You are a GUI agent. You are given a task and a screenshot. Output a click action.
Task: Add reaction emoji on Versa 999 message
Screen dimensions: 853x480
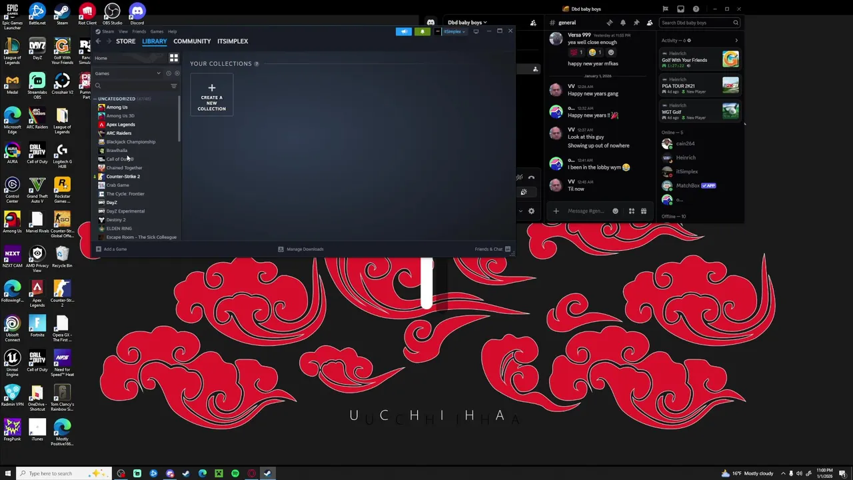click(610, 52)
